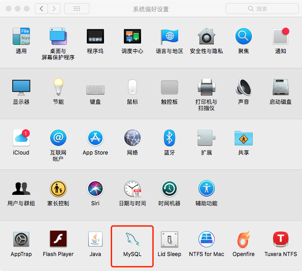Go back with the left arrow button

[x=41, y=9]
